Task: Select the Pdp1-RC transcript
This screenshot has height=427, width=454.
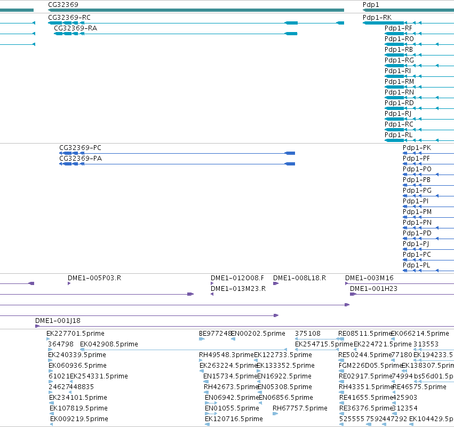Action: [419, 130]
